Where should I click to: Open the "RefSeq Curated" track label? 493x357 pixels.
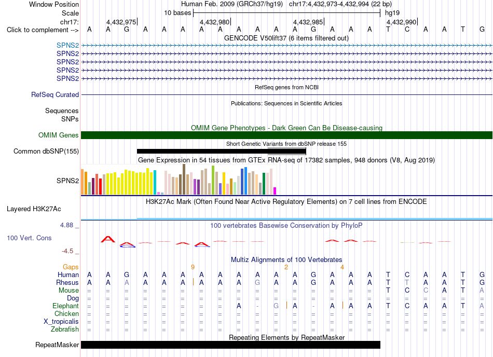55,94
